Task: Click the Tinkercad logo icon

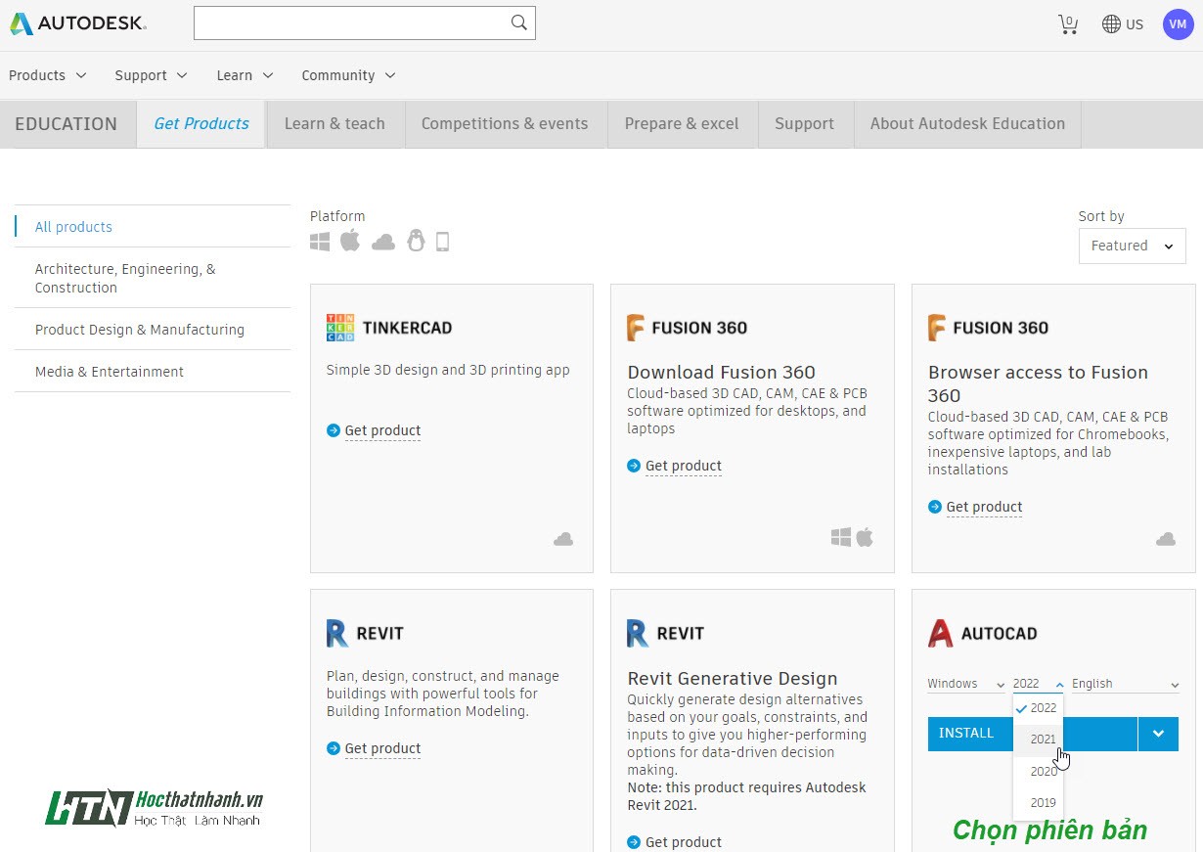Action: coord(340,328)
